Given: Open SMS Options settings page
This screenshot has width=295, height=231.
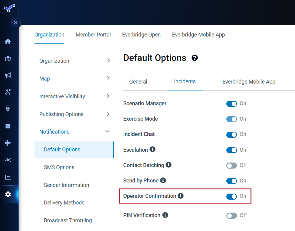Looking at the screenshot, I should pos(59,167).
